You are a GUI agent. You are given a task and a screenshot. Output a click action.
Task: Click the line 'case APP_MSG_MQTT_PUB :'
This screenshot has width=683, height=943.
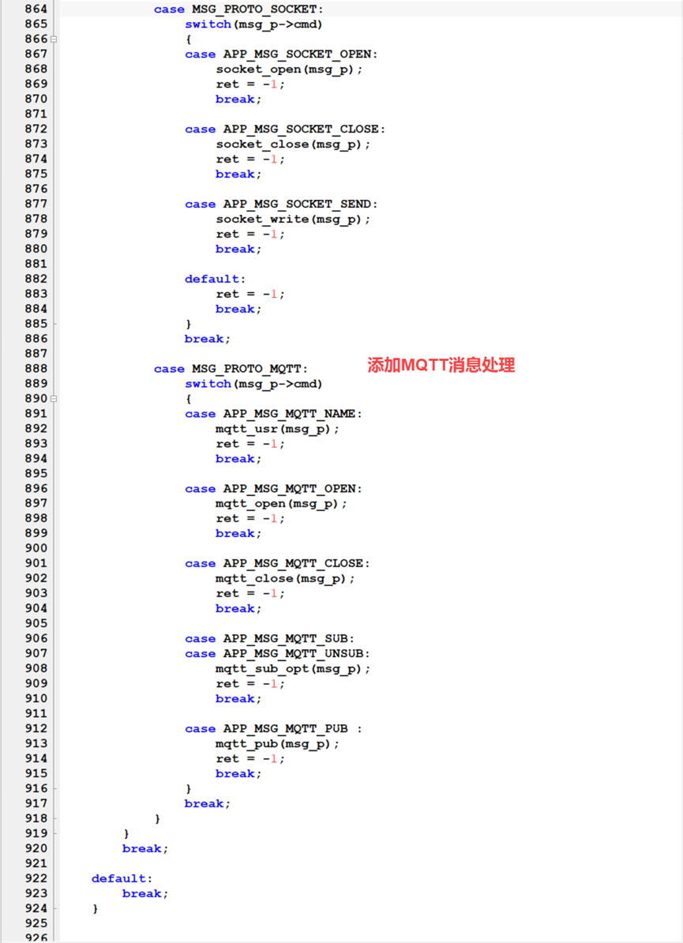(x=273, y=729)
